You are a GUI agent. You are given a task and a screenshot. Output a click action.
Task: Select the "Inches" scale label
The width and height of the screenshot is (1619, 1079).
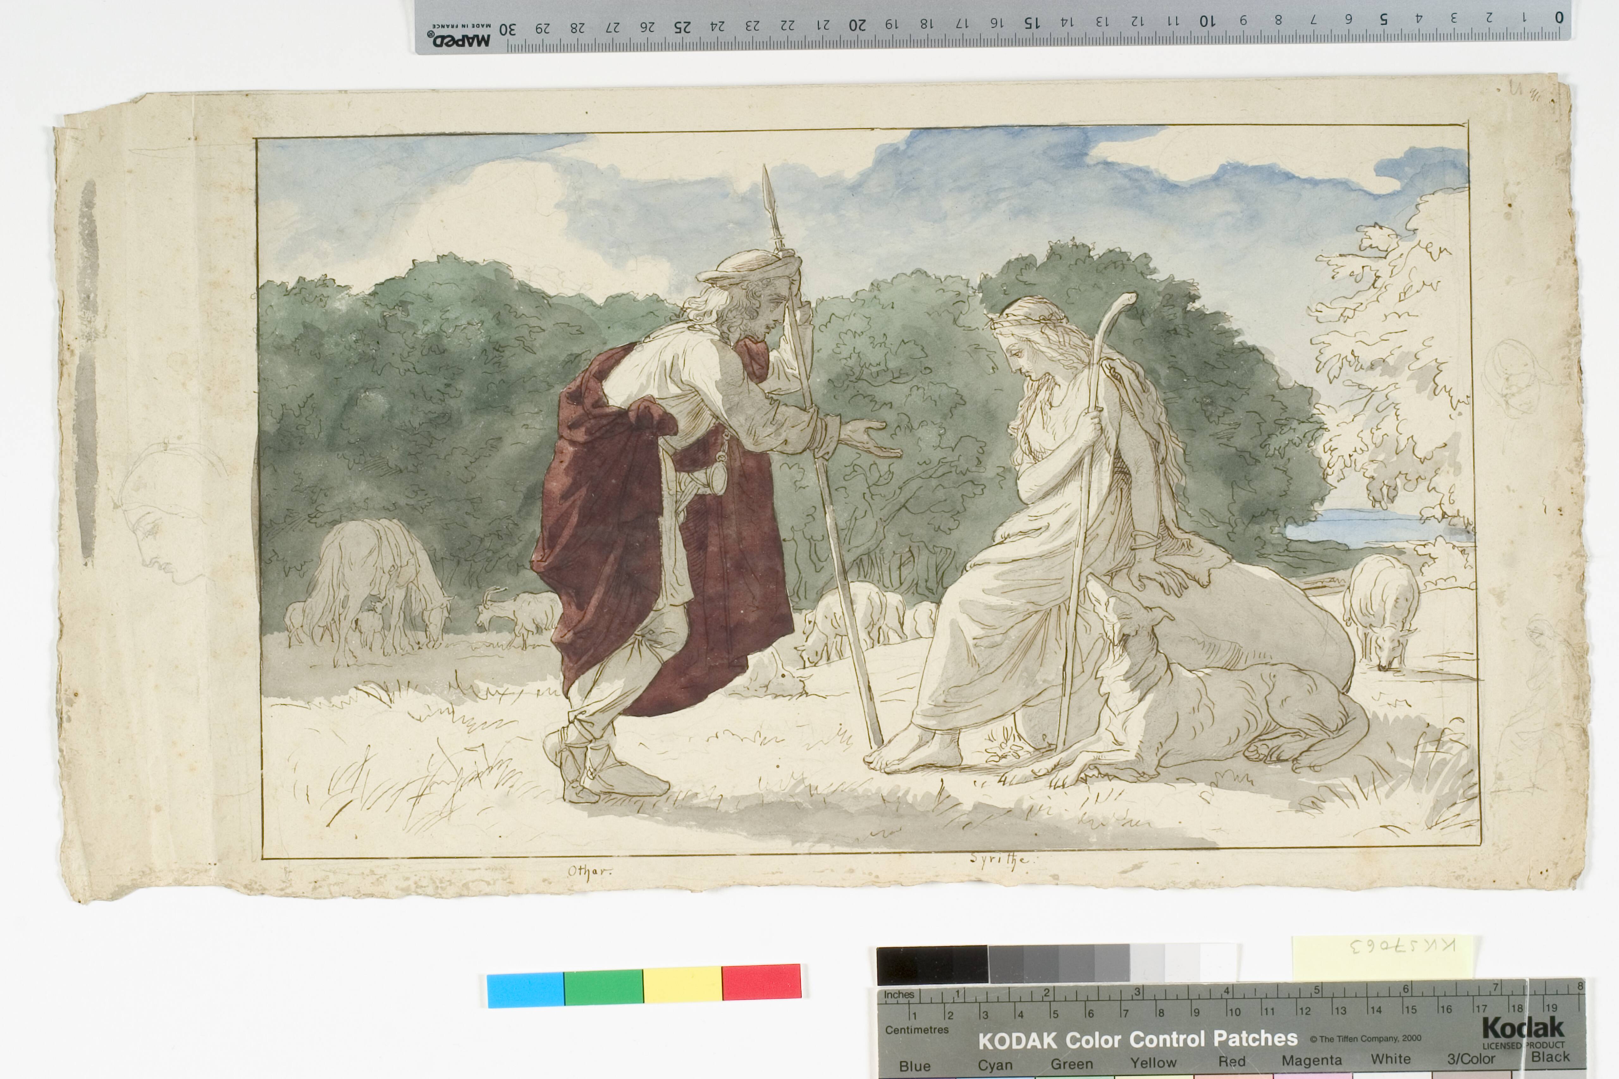899,995
